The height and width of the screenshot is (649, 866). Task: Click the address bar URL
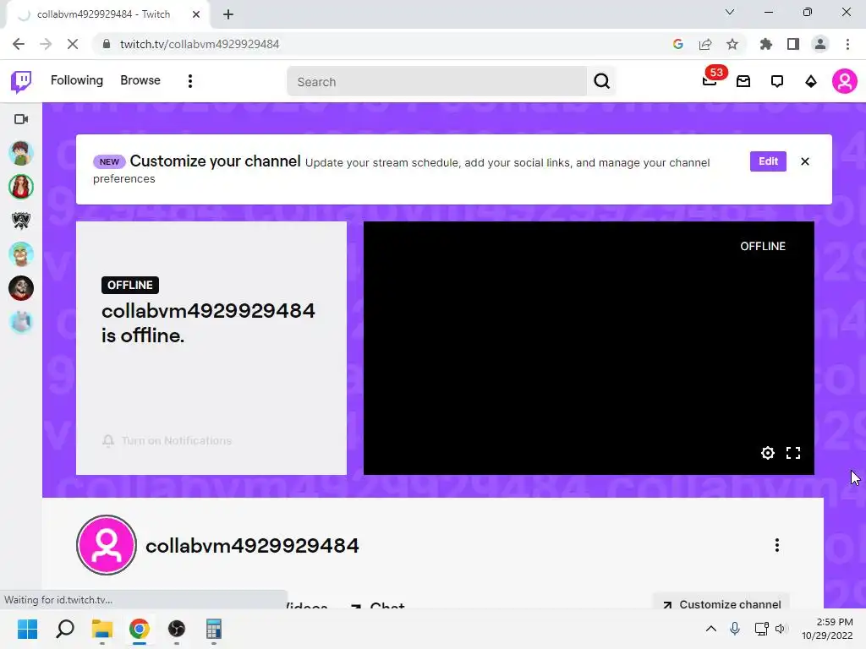(x=200, y=44)
